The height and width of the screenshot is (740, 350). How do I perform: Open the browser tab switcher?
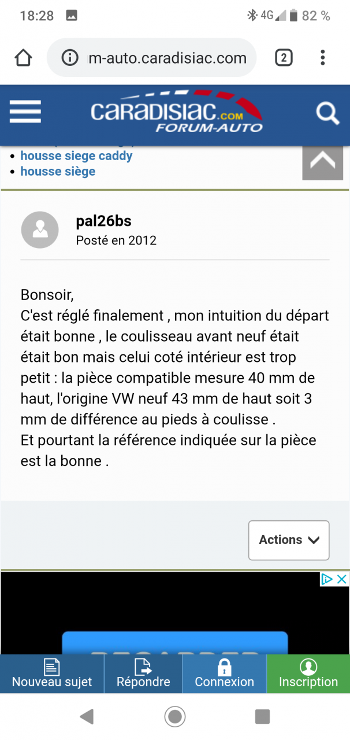(283, 58)
